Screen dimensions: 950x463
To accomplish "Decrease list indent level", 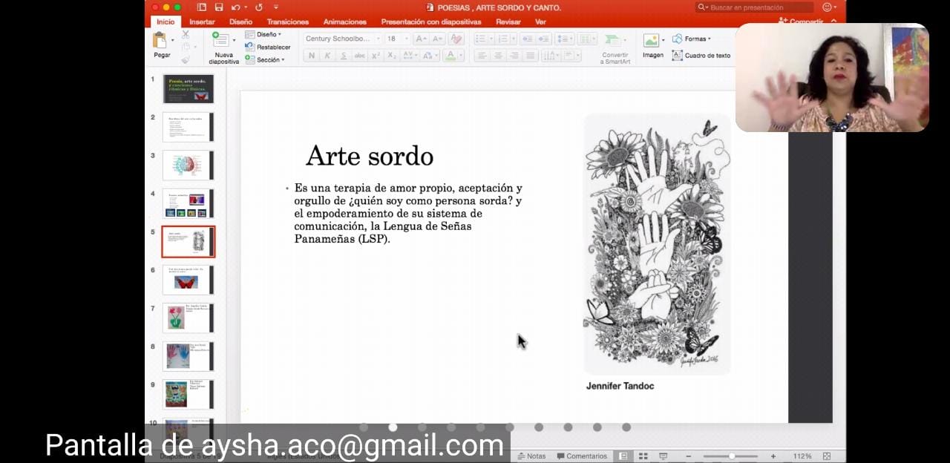I will 527,39.
